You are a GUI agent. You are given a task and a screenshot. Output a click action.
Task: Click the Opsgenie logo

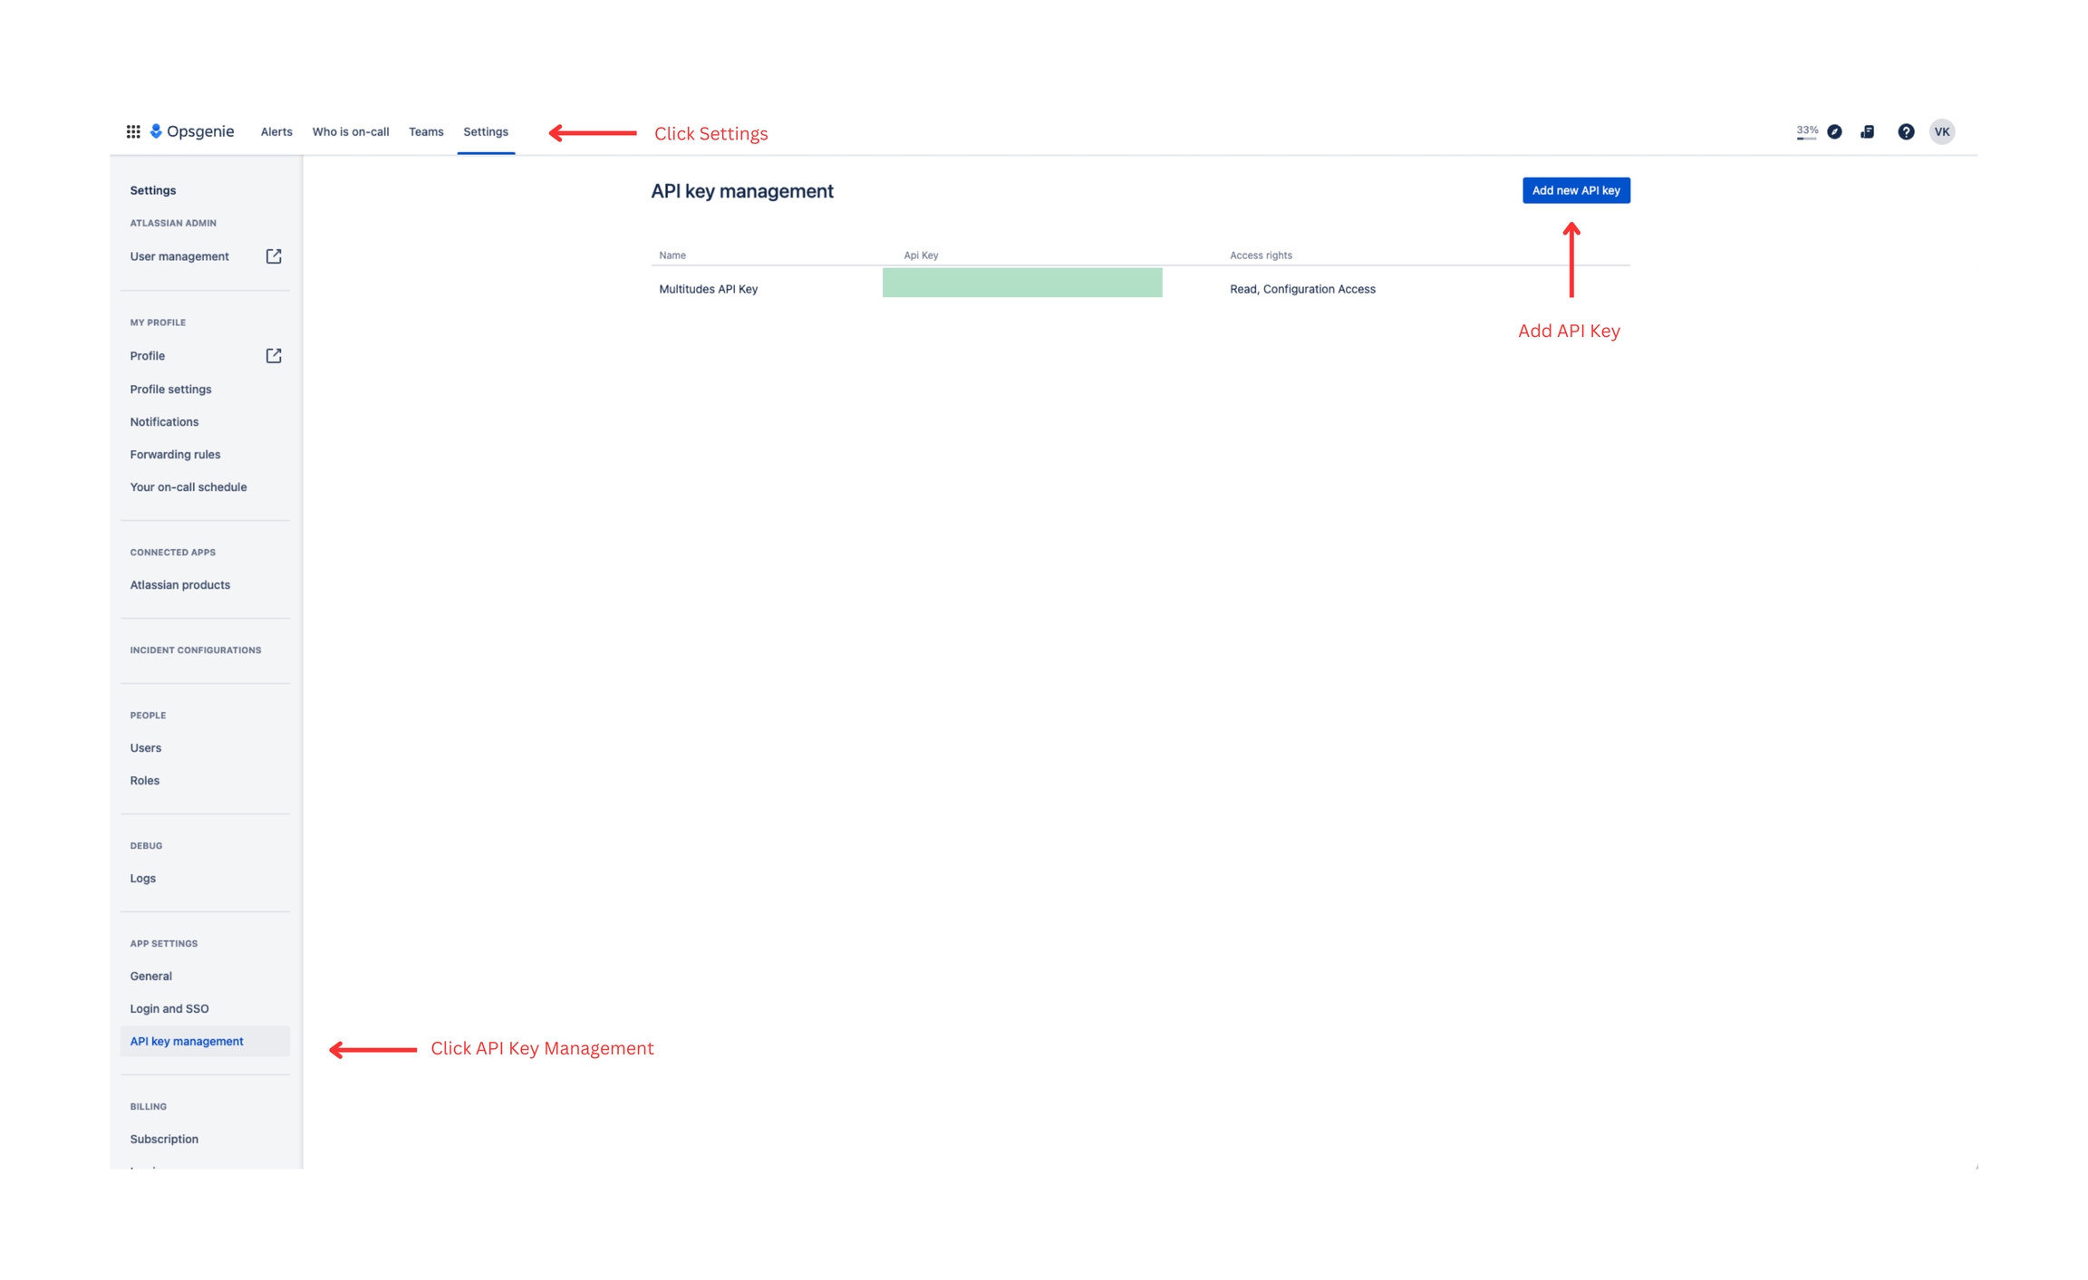point(192,131)
